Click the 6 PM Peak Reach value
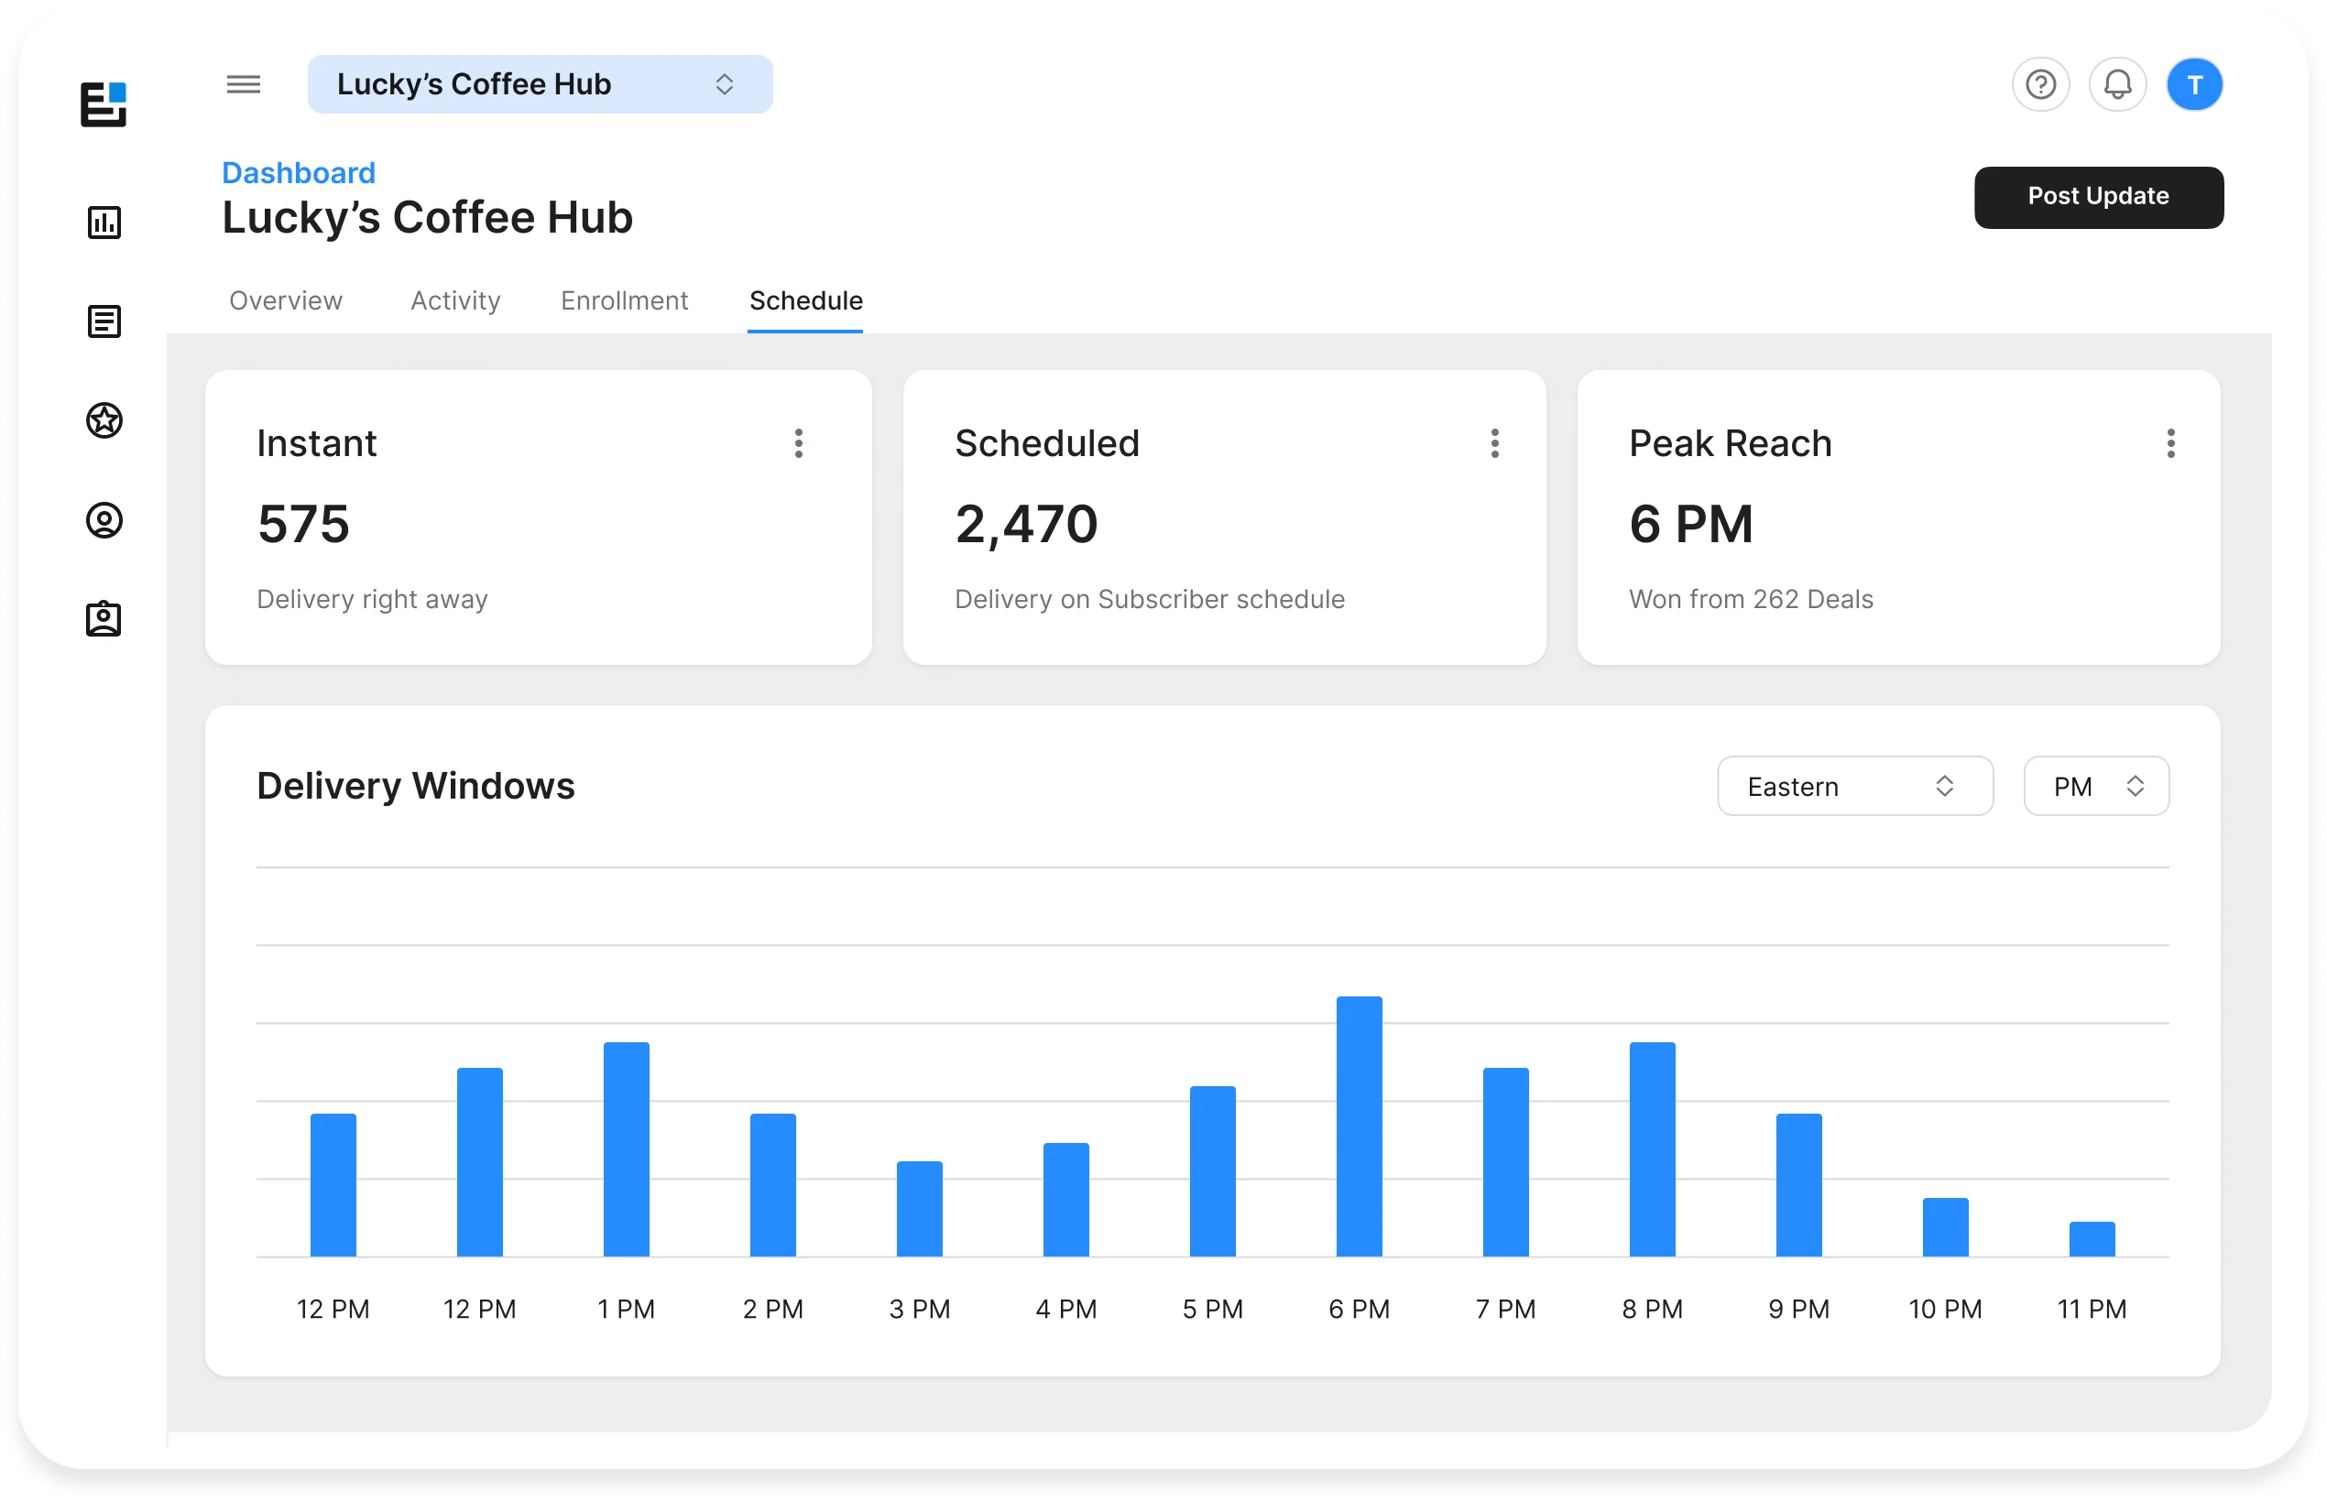 [x=1690, y=524]
